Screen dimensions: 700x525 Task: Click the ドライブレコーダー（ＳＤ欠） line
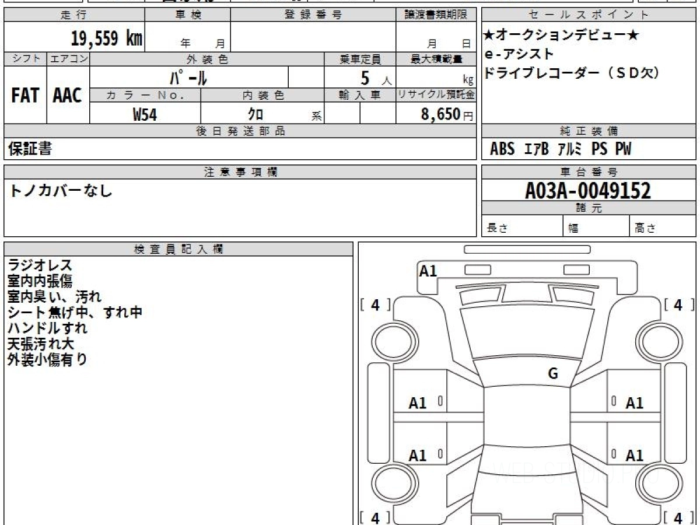click(571, 73)
